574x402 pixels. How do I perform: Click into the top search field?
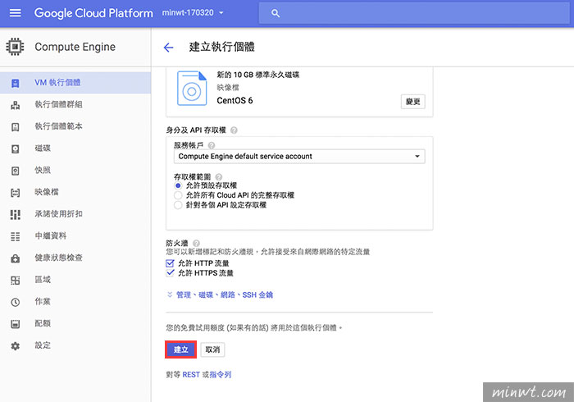pos(414,13)
